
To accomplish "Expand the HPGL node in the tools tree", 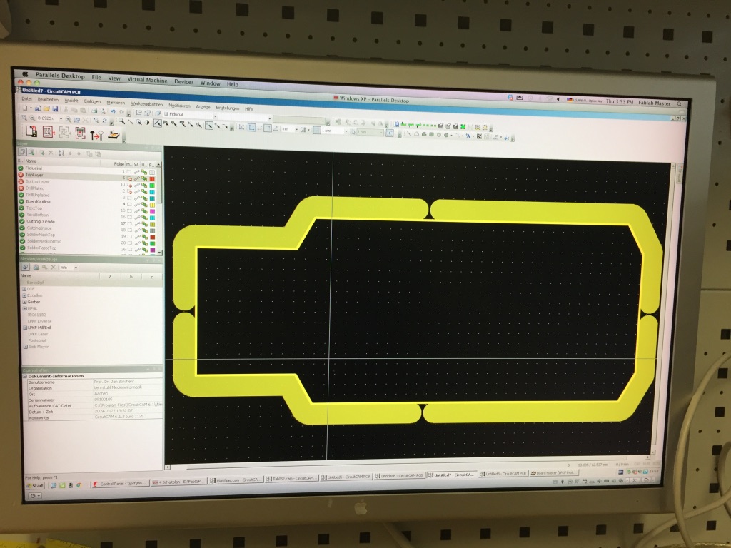I will 25,308.
